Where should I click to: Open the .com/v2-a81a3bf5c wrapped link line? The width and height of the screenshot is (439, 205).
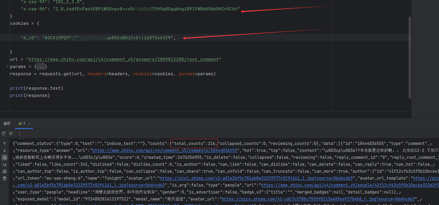point(90,185)
